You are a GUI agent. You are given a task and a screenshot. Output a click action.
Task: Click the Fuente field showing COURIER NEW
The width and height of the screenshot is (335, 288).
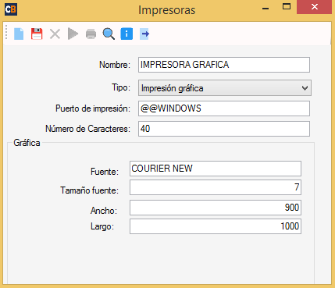tap(216, 169)
